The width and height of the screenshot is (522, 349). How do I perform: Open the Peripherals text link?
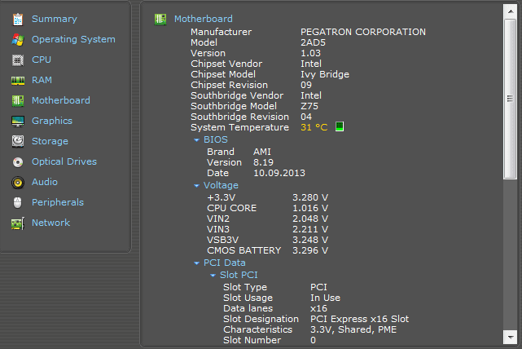pyautogui.click(x=57, y=202)
